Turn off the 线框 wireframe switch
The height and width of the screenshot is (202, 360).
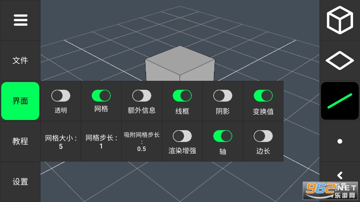coord(182,96)
